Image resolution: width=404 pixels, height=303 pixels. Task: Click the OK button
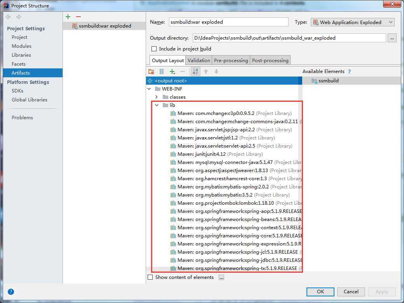tap(320, 292)
